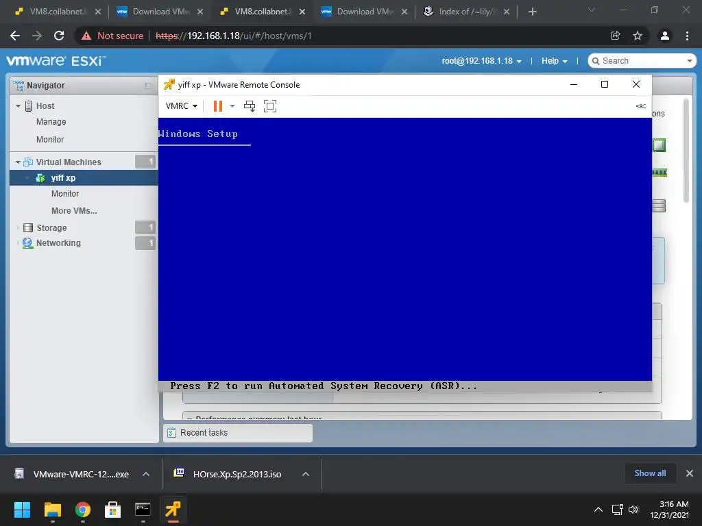
Task: Expand the Storage tree node
Action: 18,227
